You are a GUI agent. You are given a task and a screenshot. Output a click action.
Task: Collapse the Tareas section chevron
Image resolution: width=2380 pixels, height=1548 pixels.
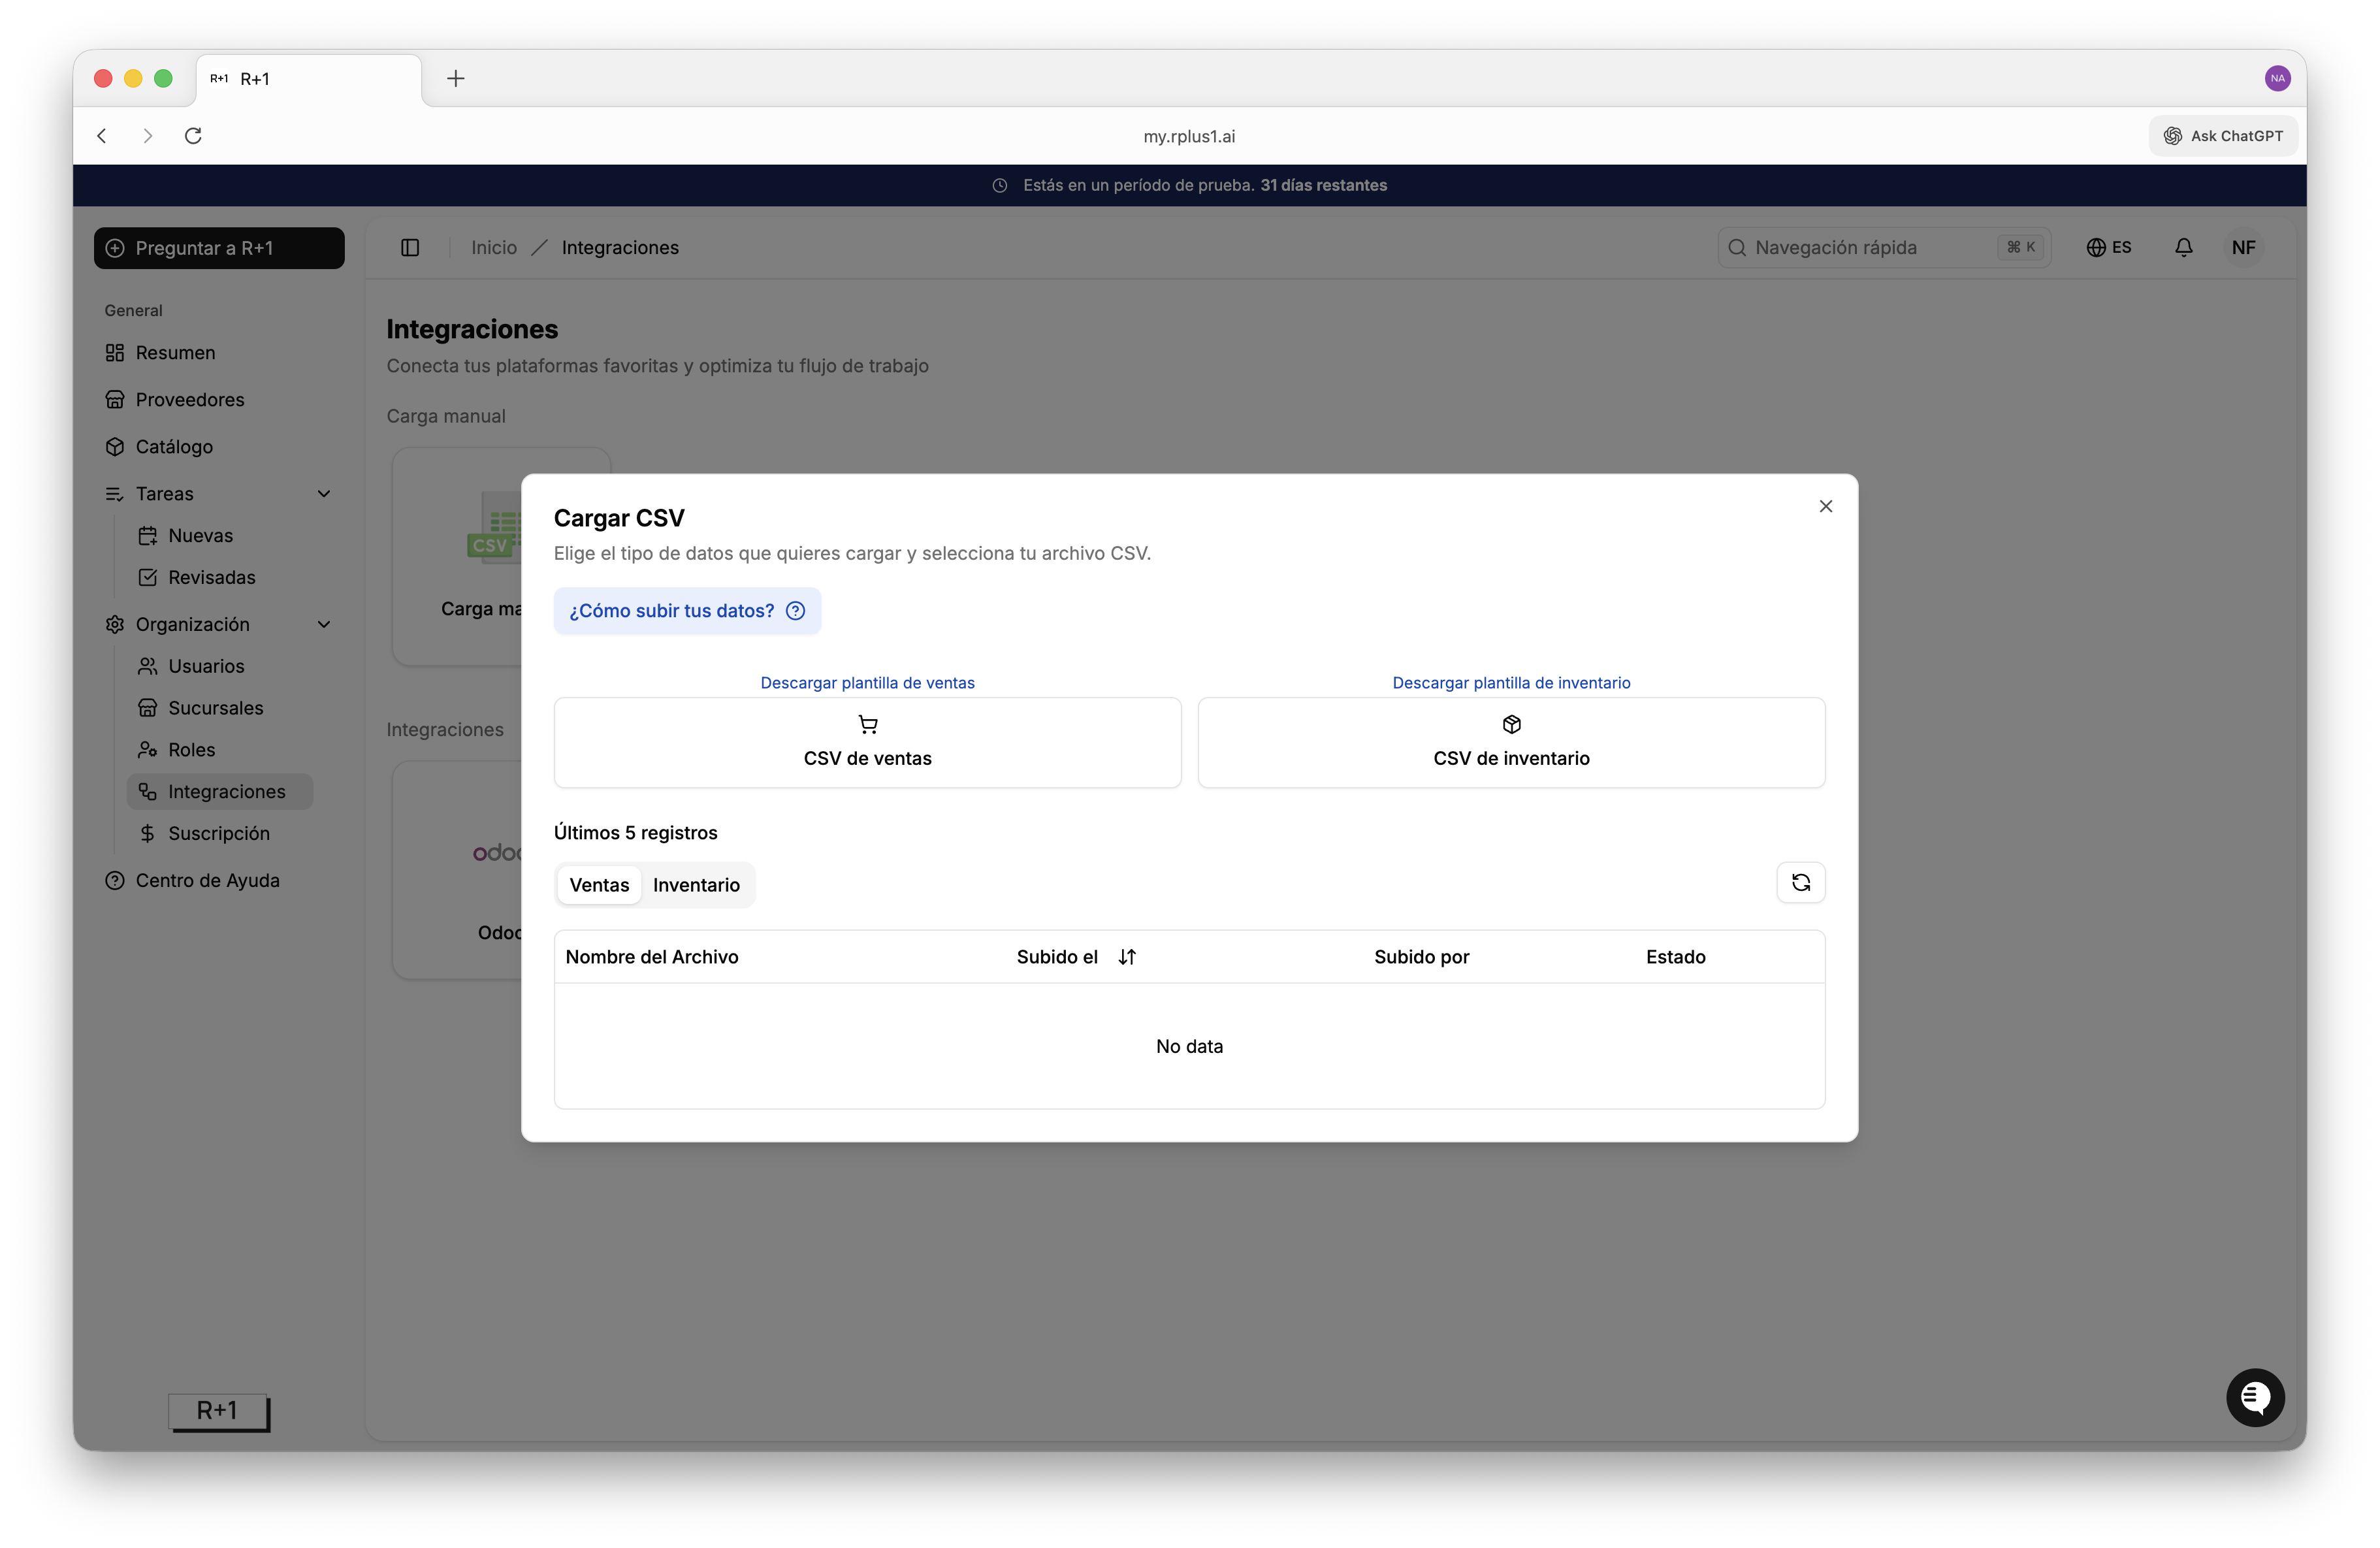(x=324, y=494)
